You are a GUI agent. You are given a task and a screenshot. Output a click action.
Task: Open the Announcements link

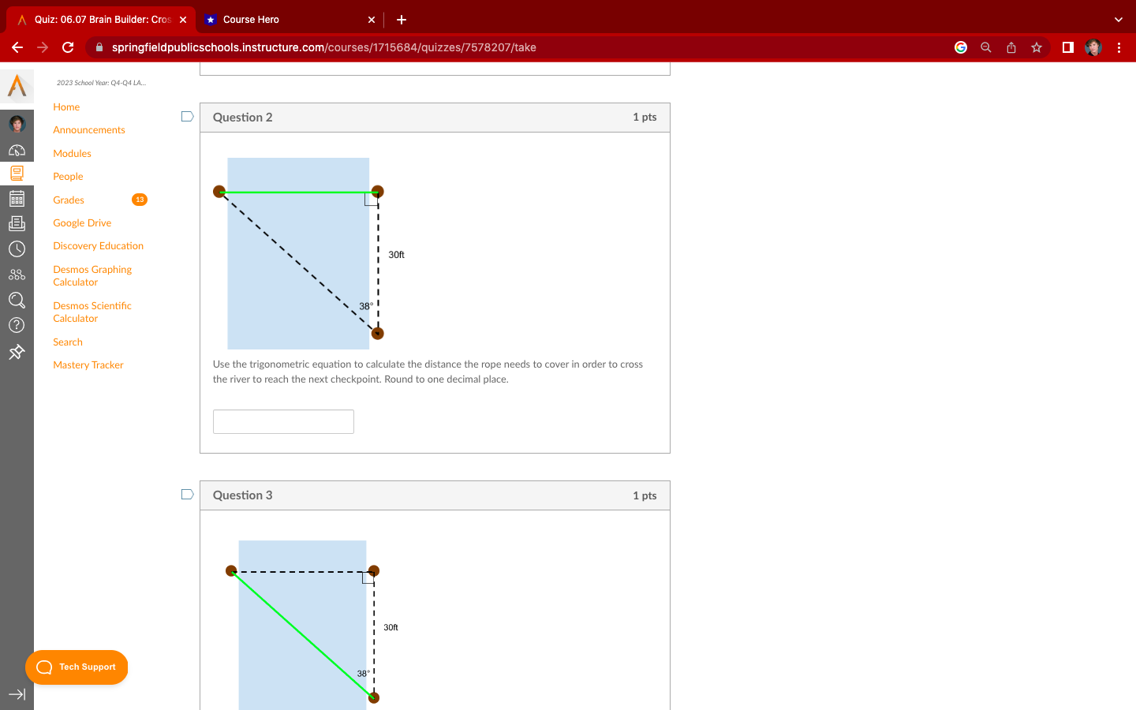(x=89, y=130)
